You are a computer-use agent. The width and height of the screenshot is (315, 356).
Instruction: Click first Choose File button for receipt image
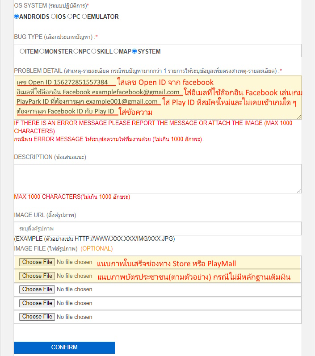click(x=37, y=262)
